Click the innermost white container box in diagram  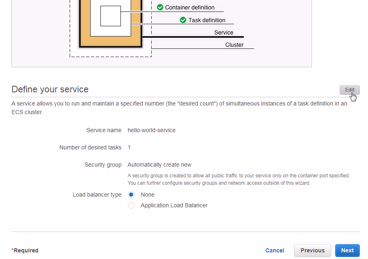click(111, 16)
